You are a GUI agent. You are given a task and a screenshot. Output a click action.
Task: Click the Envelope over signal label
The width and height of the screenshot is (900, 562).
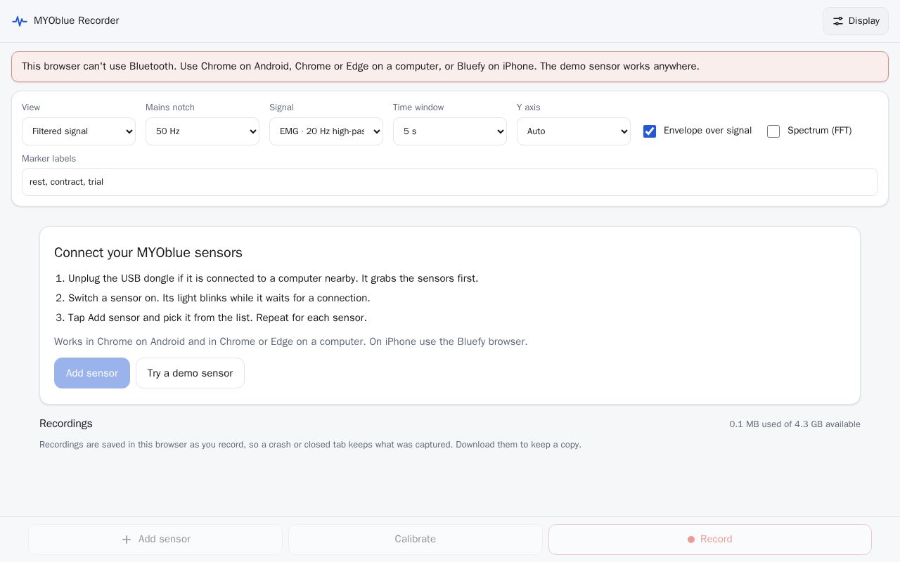tap(707, 131)
